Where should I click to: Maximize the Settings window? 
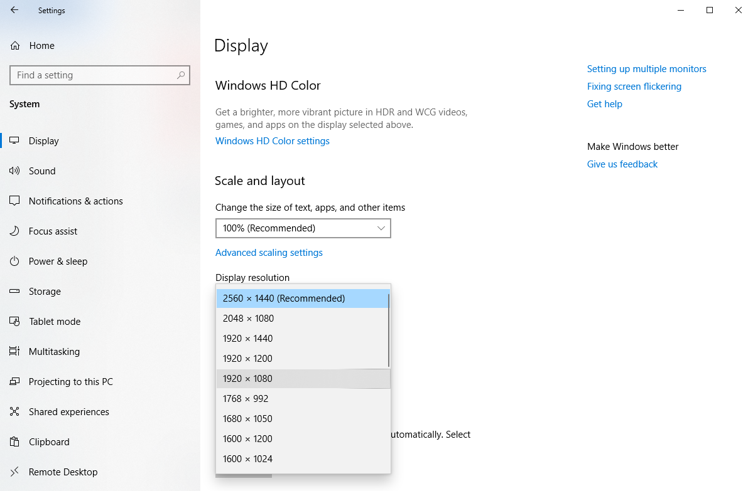click(709, 10)
